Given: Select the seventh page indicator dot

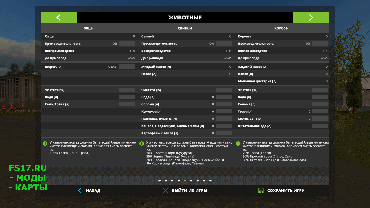Looking at the screenshot, I should pyautogui.click(x=198, y=180).
